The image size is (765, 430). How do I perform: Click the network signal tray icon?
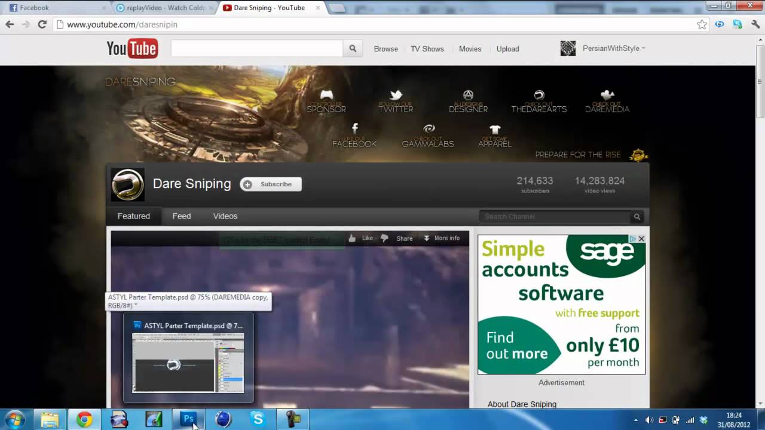coord(690,420)
